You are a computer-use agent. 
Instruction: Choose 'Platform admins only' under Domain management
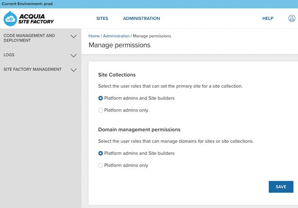[101, 165]
